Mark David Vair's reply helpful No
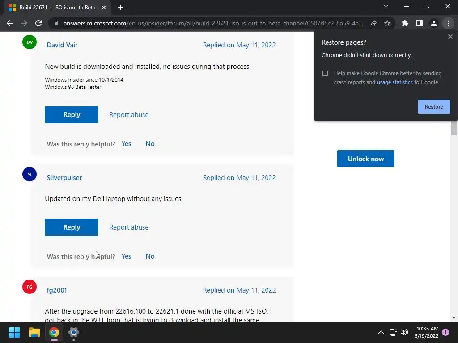 click(150, 144)
